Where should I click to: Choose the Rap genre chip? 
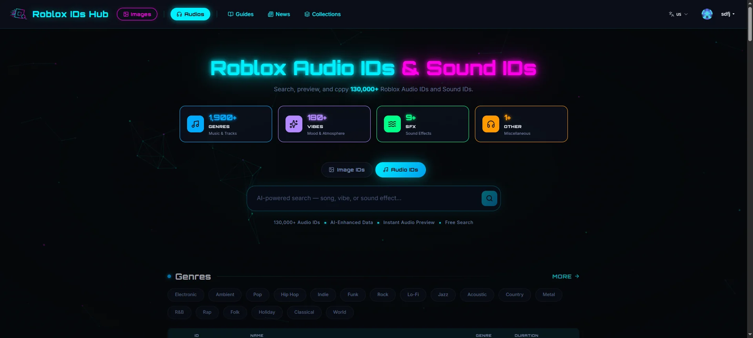[207, 312]
